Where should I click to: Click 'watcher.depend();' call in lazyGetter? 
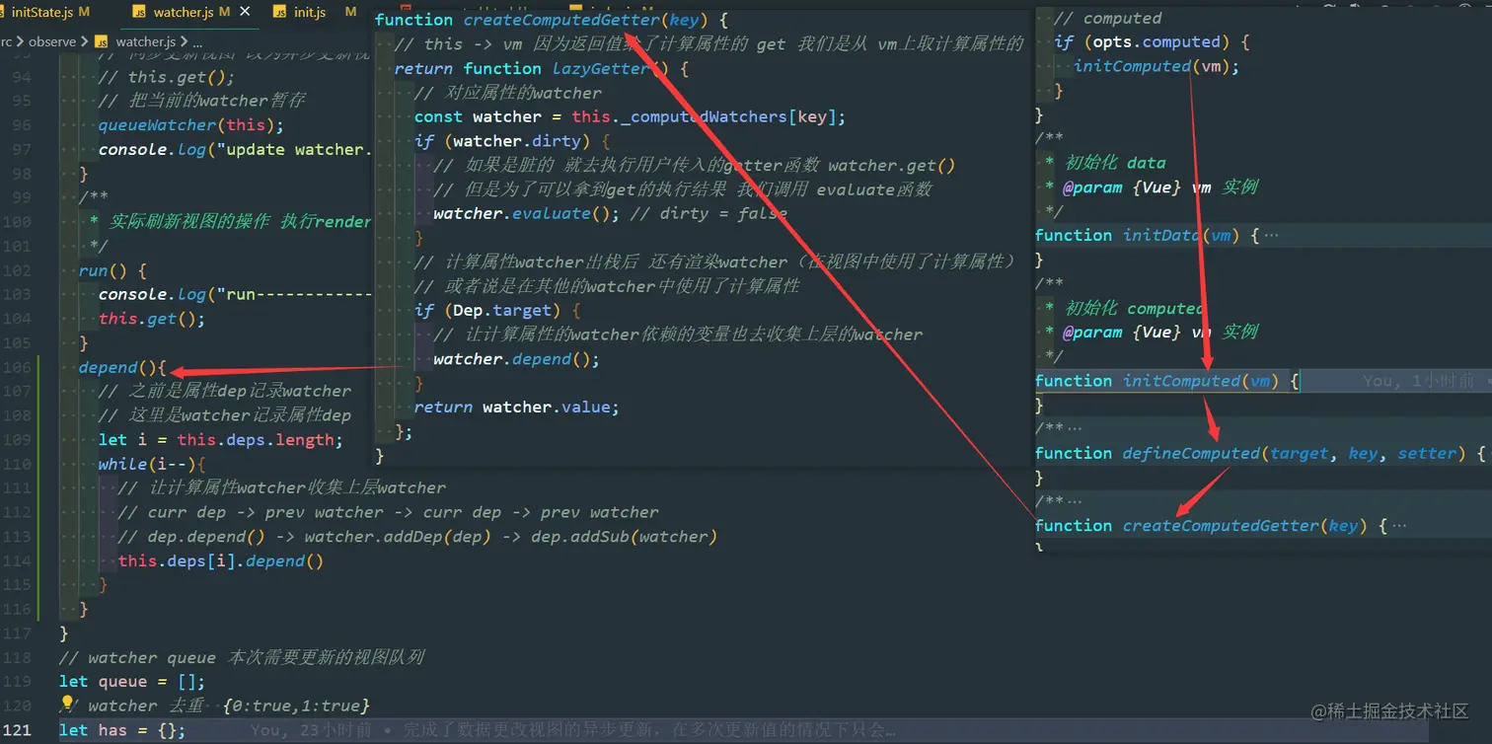pyautogui.click(x=516, y=359)
